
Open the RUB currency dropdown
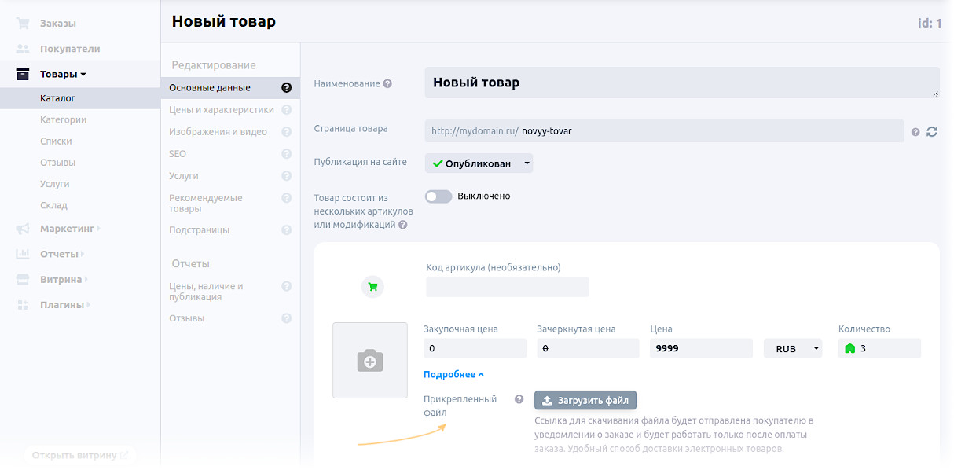tap(793, 348)
